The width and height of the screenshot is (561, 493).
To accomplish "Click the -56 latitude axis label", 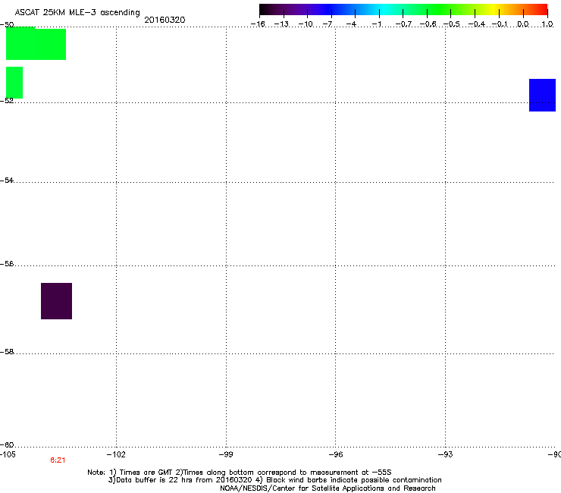I will point(7,264).
